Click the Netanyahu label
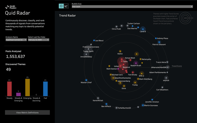197x123 pixels. [x=147, y=59]
